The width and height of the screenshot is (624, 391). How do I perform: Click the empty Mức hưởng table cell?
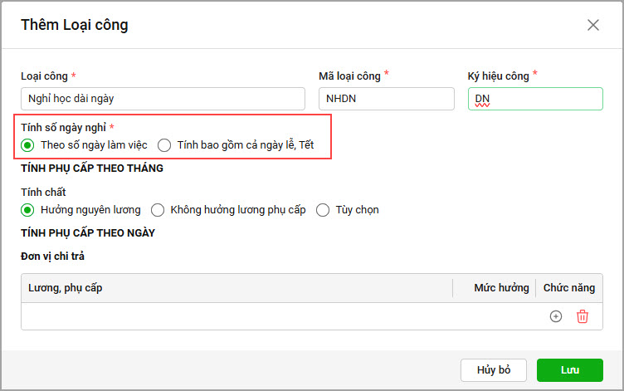click(494, 316)
